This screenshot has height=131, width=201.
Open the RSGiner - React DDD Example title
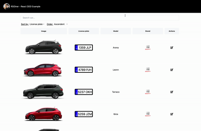[x=25, y=7]
